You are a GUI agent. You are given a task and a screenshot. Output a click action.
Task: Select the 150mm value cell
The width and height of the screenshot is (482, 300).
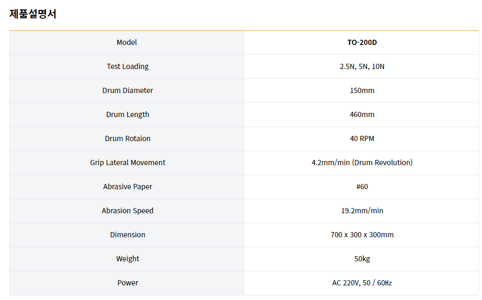pyautogui.click(x=362, y=90)
